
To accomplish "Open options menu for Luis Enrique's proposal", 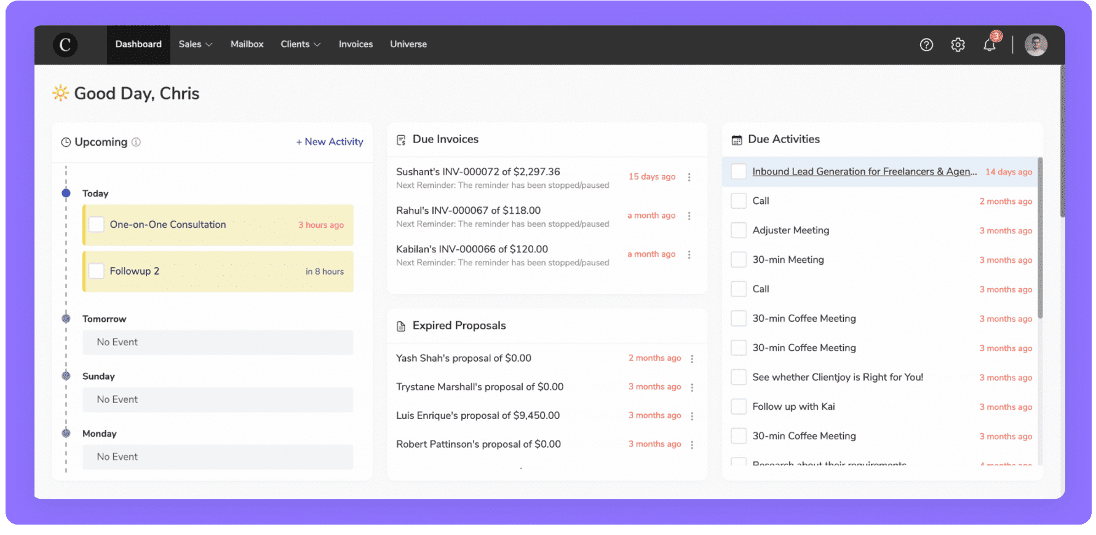I will point(692,416).
